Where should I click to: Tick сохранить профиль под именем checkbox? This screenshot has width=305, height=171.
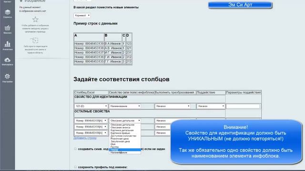[75, 167]
